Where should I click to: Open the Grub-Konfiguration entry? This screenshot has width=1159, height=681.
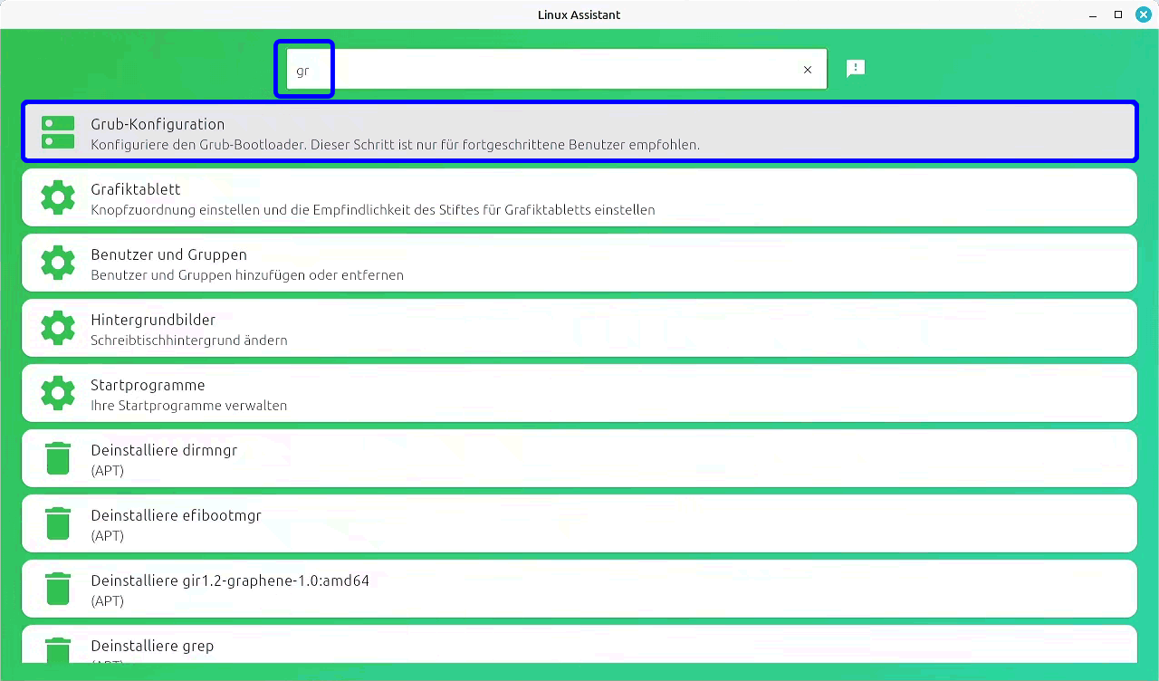579,132
